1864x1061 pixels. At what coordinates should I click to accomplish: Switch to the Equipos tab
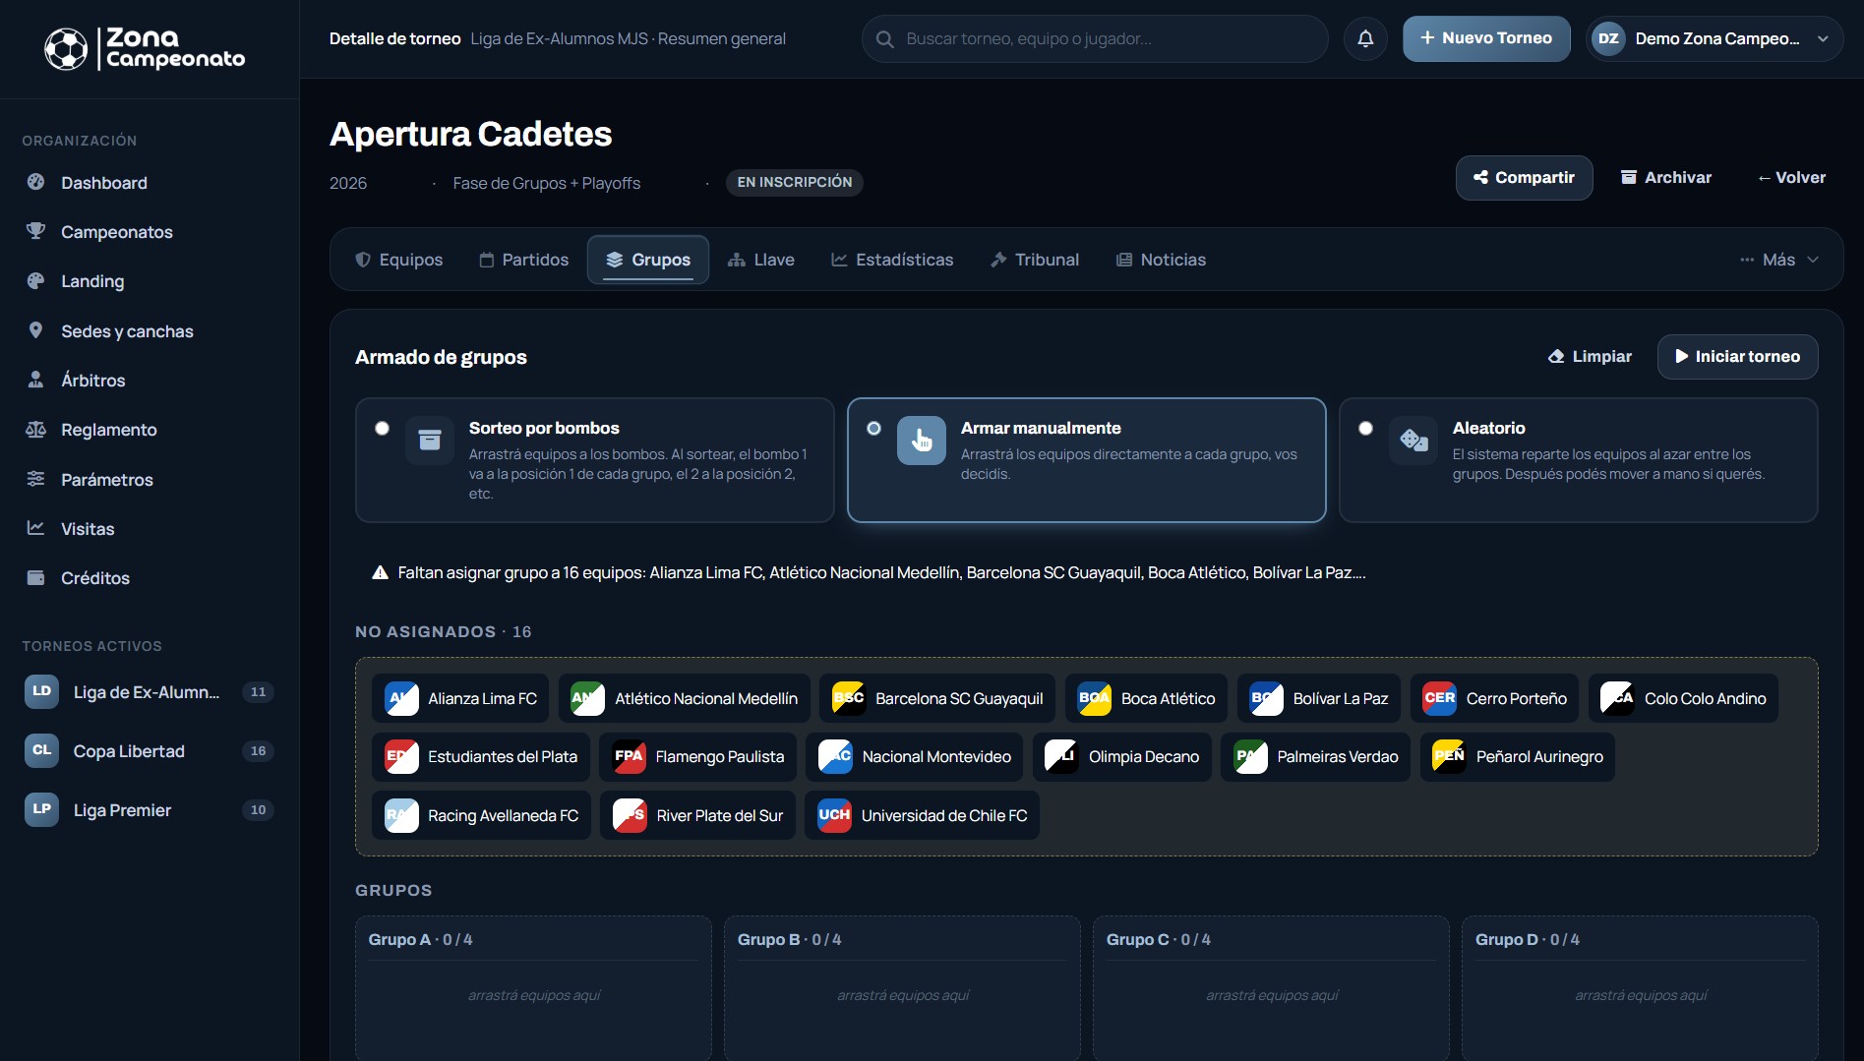[x=399, y=260]
